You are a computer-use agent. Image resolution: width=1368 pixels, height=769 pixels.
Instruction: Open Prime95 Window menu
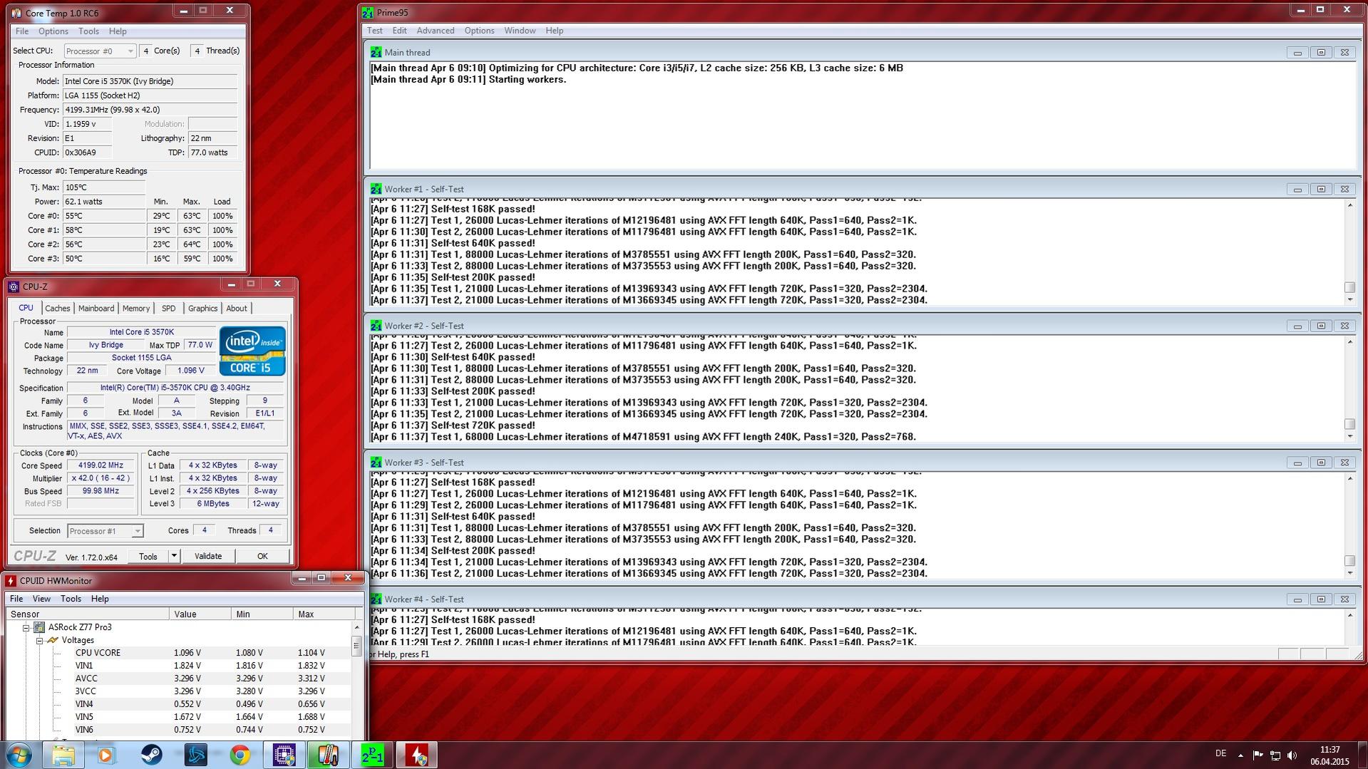(520, 31)
